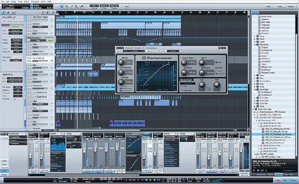Click the makeup Gain knob in the Compressor
The width and height of the screenshot is (299, 184).
(202, 62)
